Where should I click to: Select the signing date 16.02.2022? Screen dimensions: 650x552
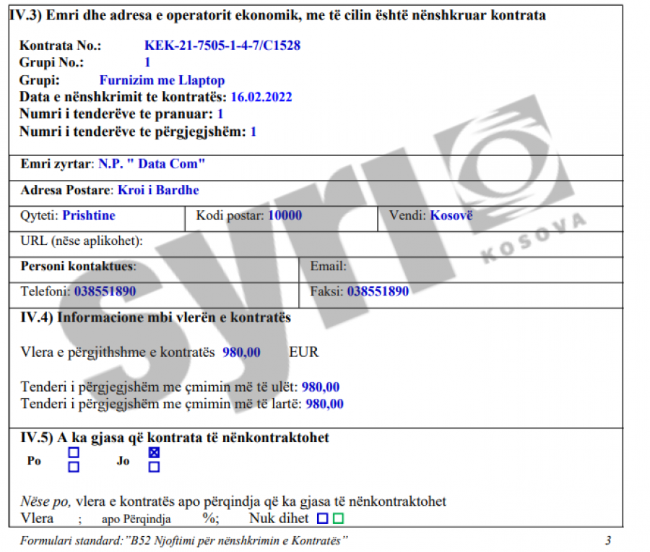pyautogui.click(x=261, y=97)
